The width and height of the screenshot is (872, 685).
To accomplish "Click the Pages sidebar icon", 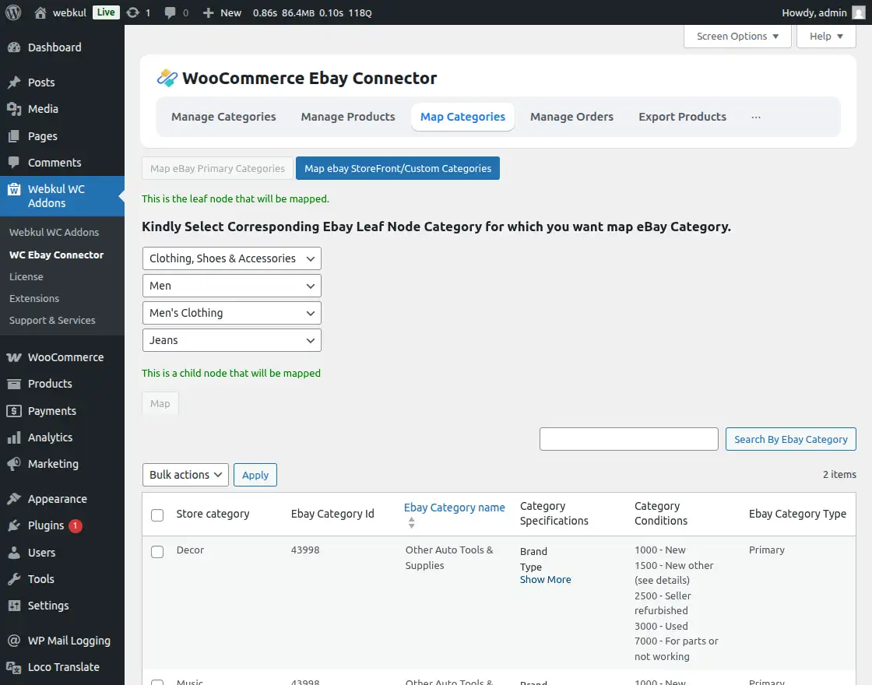I will point(14,135).
